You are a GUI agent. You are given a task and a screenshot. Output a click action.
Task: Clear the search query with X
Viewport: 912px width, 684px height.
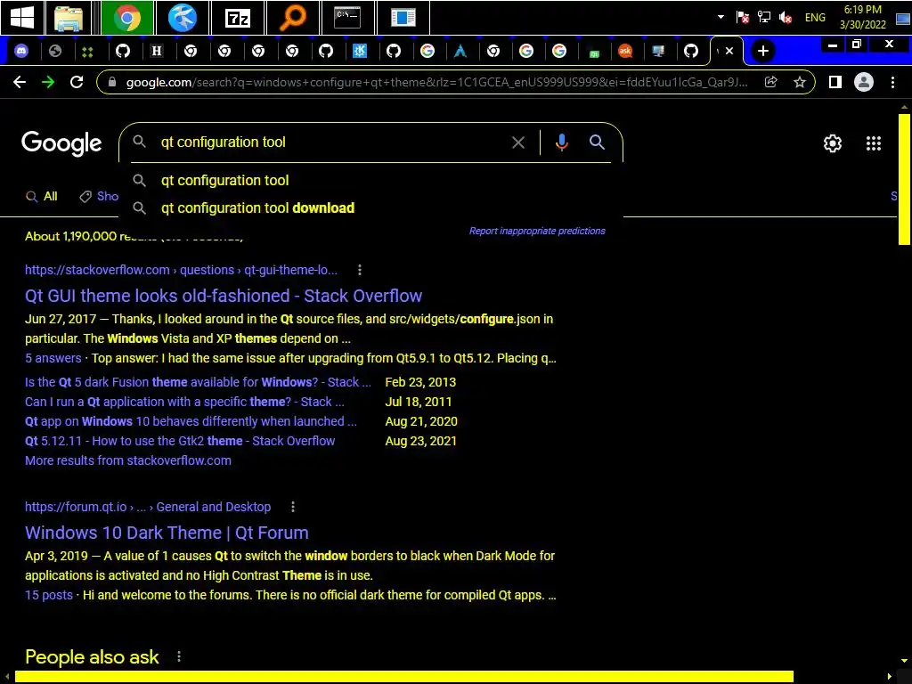tap(518, 142)
